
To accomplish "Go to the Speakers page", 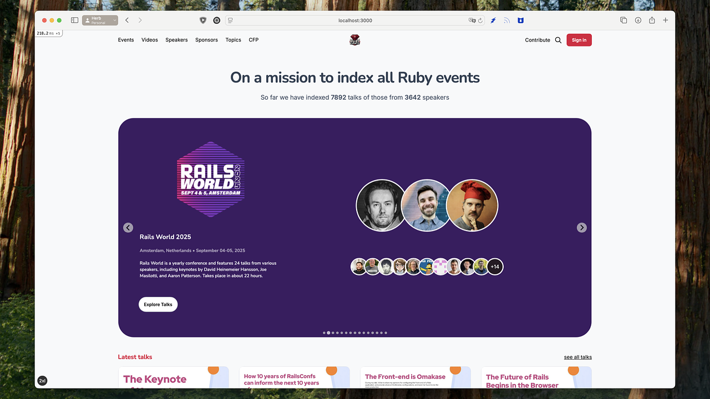I will click(x=176, y=40).
